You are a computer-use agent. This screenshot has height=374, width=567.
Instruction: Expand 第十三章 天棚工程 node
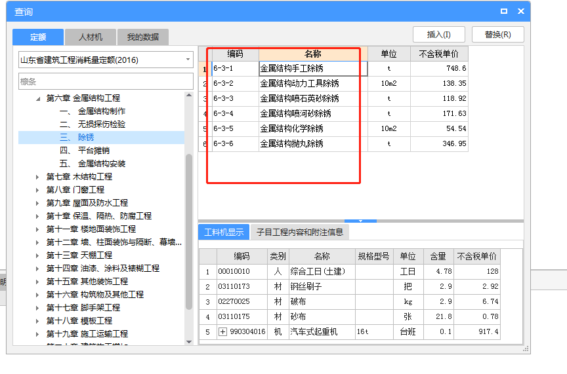[37, 255]
